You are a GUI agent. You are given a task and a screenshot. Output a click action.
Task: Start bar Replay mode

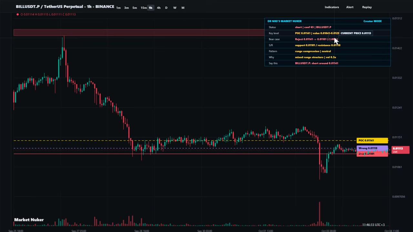[367, 7]
